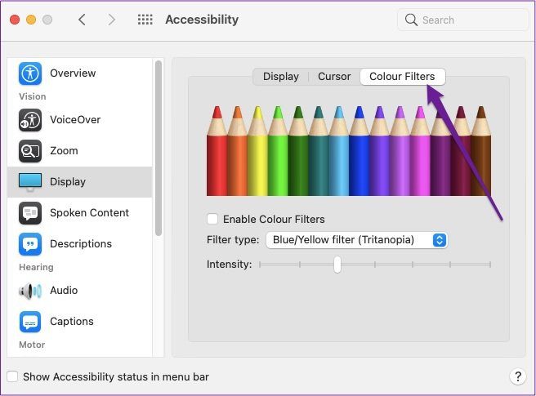Image resolution: width=536 pixels, height=396 pixels.
Task: Select the Display monitor icon
Action: (x=30, y=182)
